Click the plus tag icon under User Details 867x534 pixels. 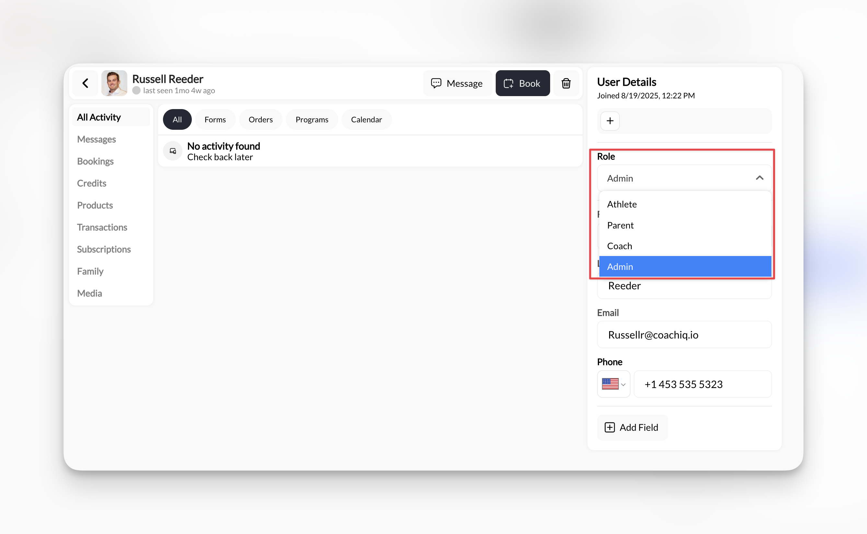coord(610,121)
